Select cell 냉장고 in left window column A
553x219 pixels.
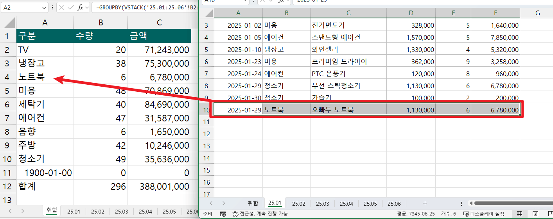[45, 64]
